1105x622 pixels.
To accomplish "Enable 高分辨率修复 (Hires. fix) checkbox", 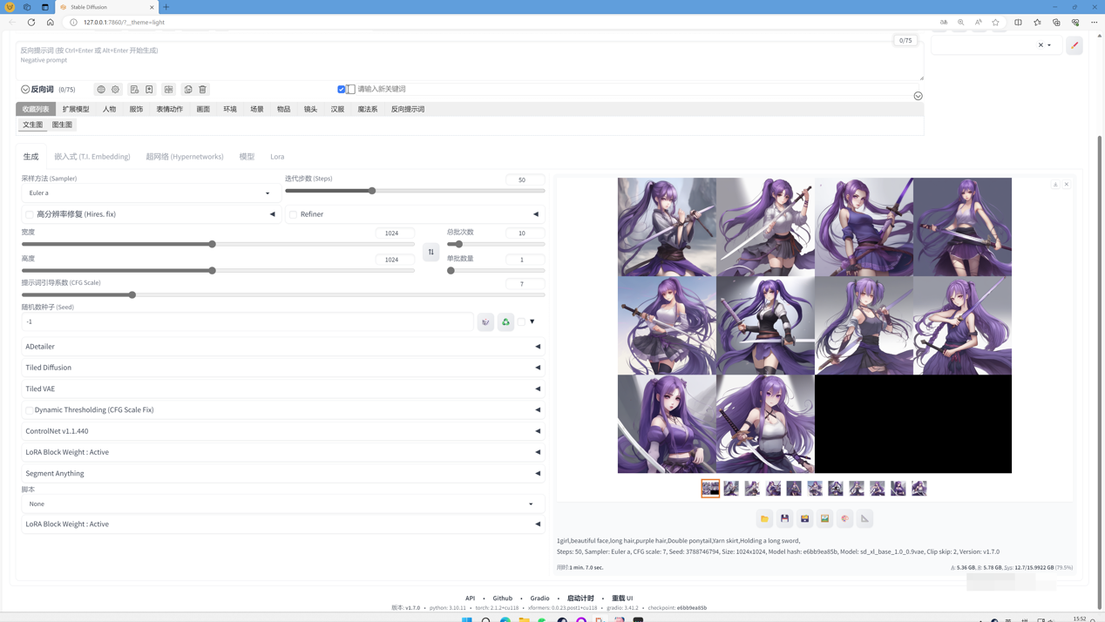I will [x=30, y=214].
